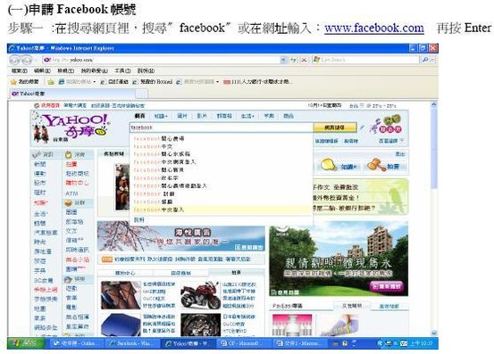
Task: Select the 圖片 search category tab
Action: click(182, 116)
